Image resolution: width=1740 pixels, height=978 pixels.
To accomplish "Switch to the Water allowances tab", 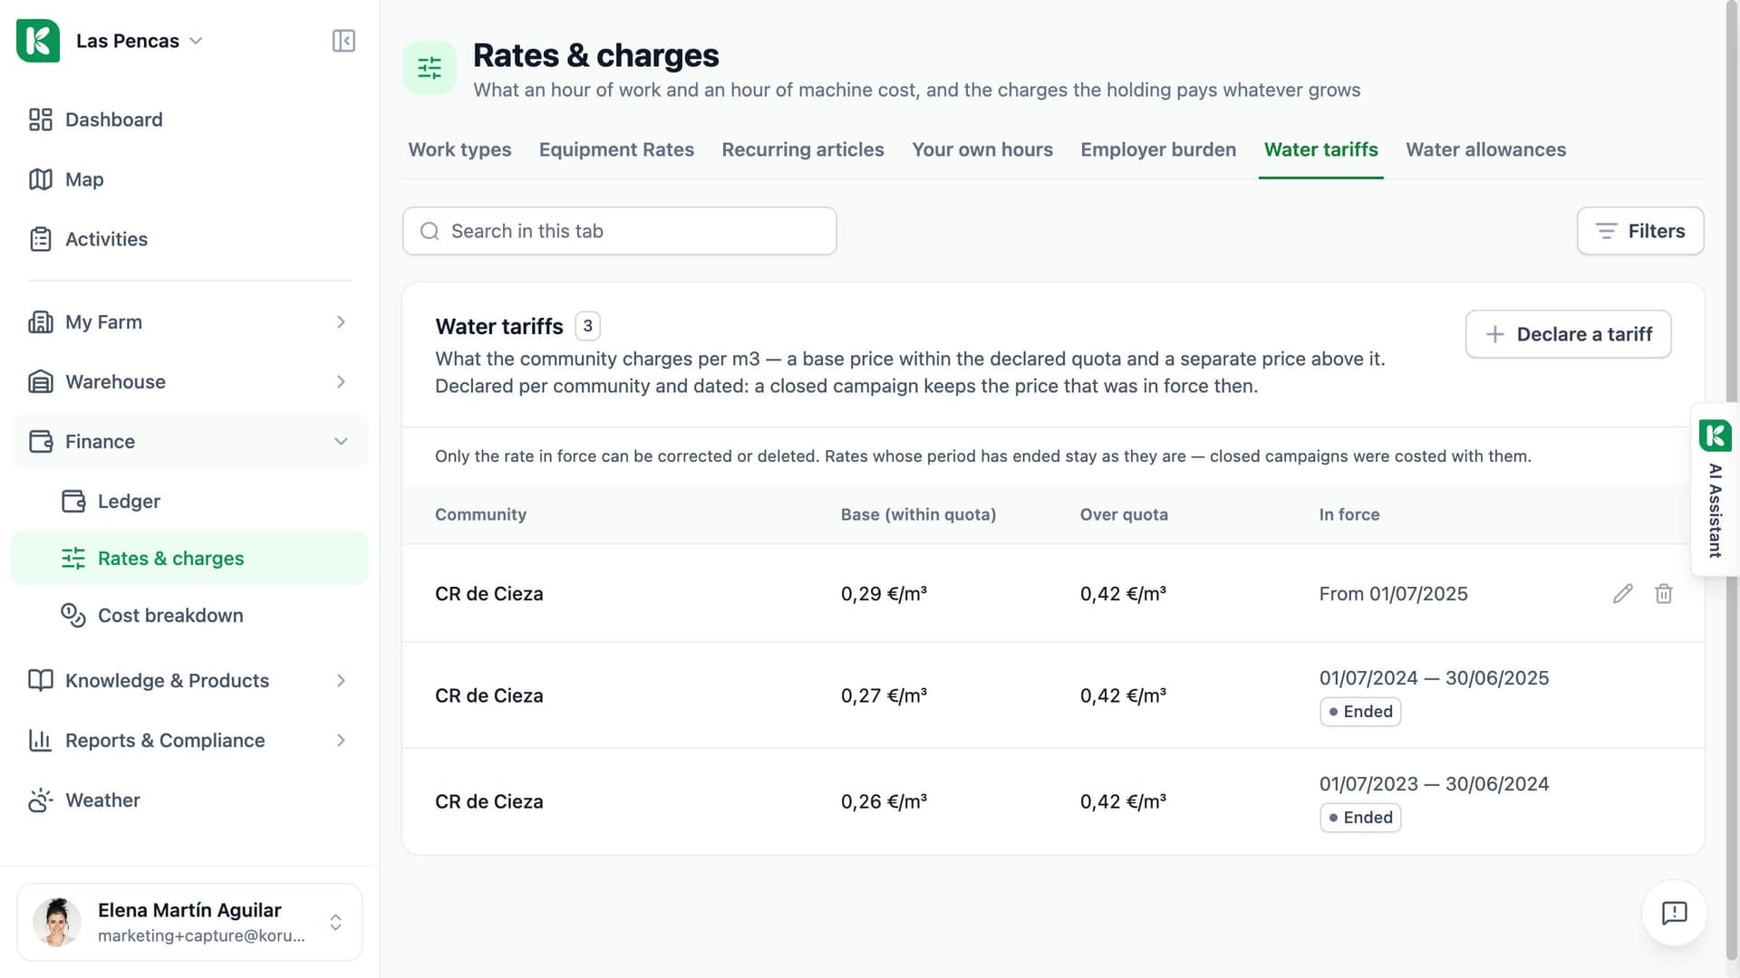I will tap(1485, 149).
